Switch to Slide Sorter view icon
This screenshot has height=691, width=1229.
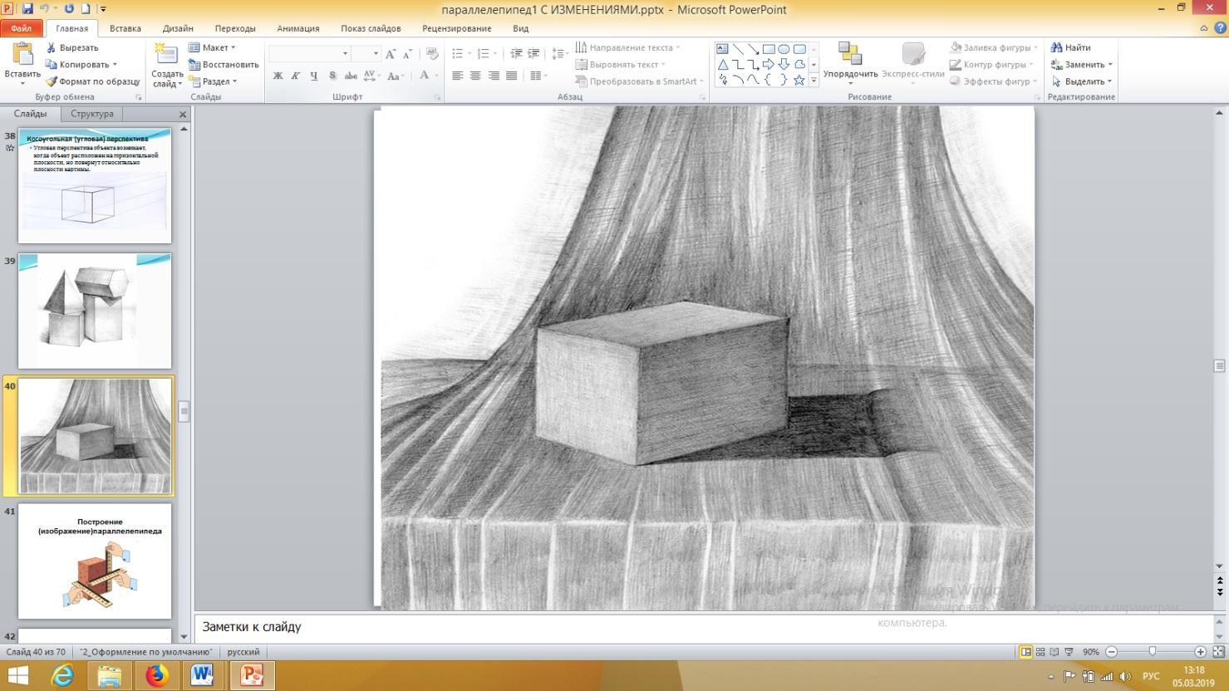pos(1040,652)
